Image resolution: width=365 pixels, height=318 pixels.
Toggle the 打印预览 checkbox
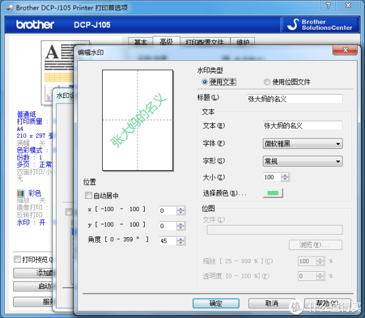click(17, 259)
